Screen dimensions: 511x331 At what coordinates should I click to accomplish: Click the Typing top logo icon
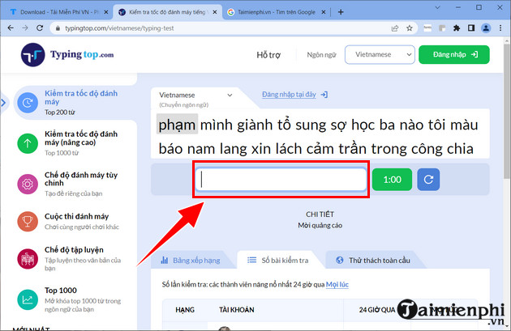33,54
